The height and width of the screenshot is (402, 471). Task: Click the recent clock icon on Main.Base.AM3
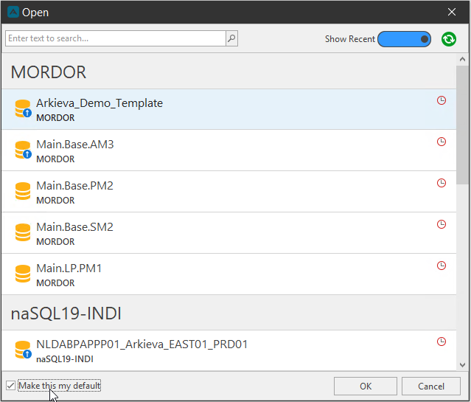(442, 142)
